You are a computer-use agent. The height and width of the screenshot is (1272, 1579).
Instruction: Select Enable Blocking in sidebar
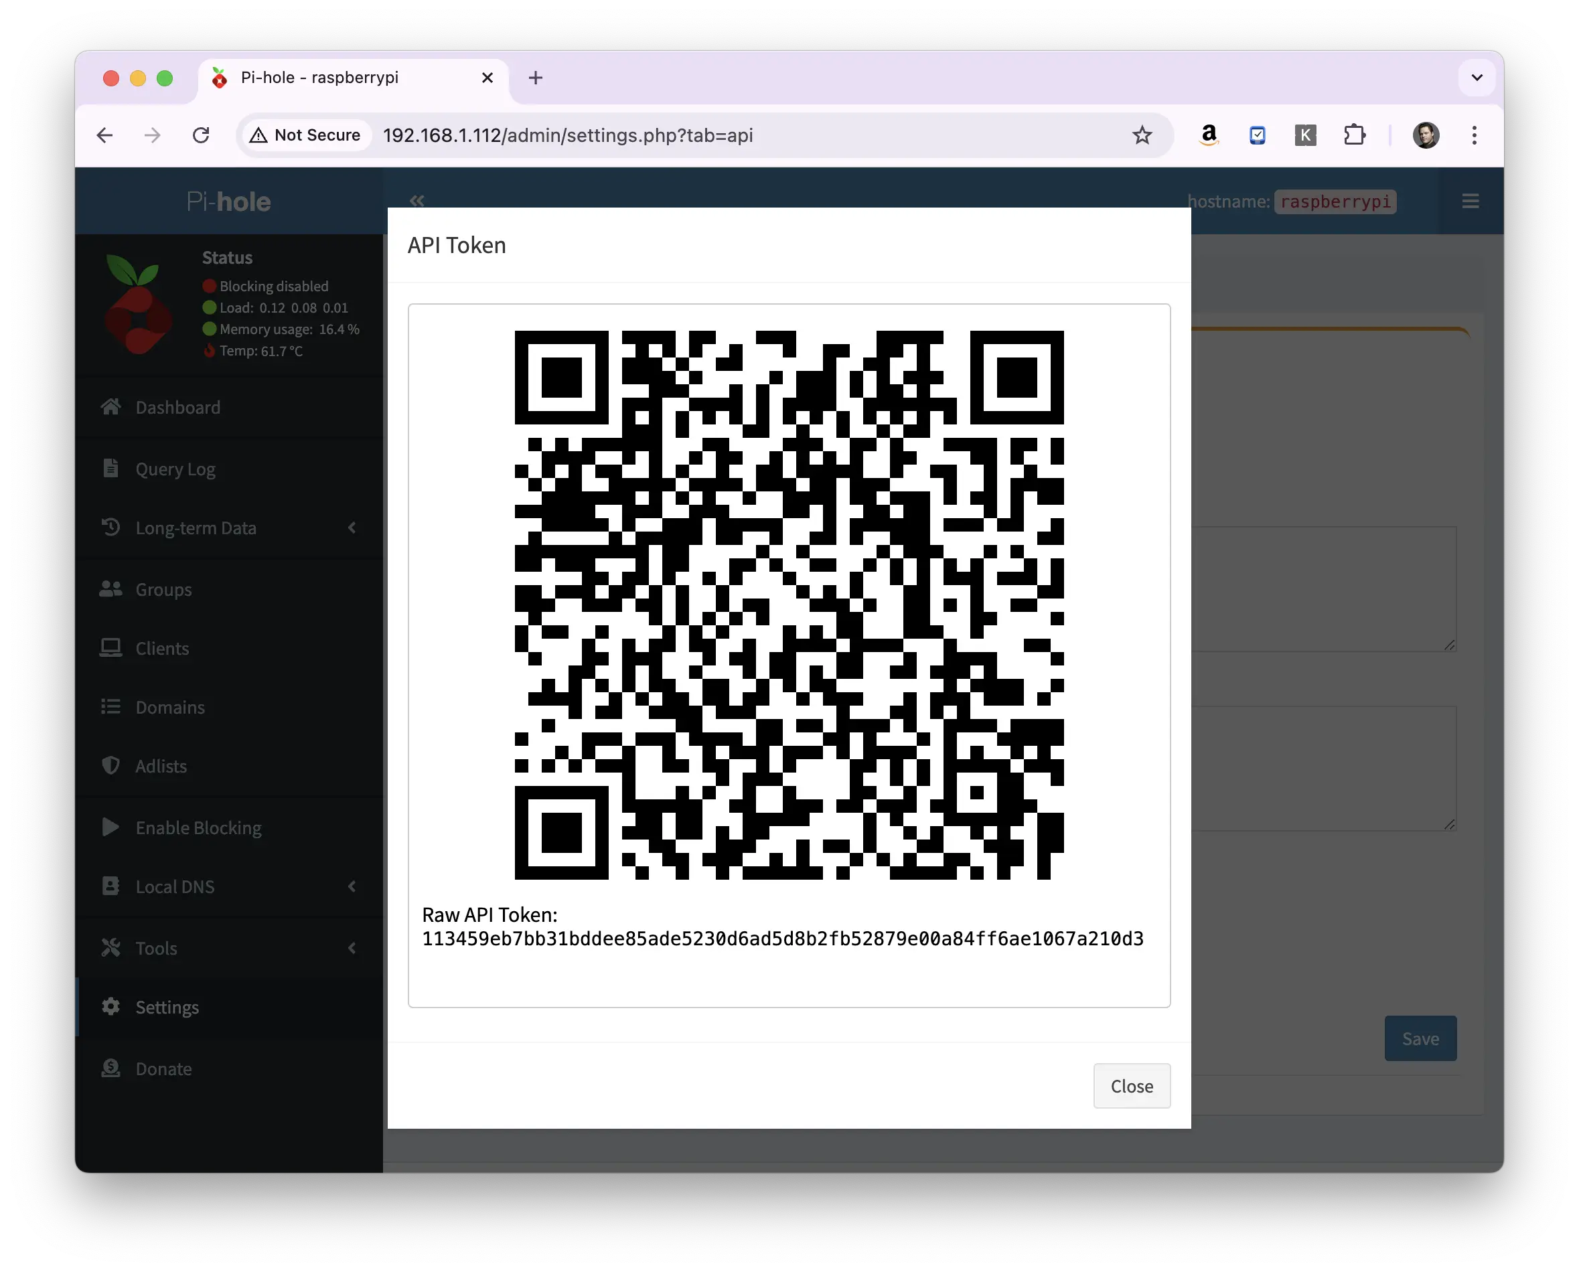(199, 828)
